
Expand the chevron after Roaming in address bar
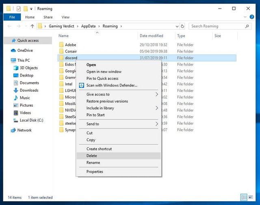(121, 26)
